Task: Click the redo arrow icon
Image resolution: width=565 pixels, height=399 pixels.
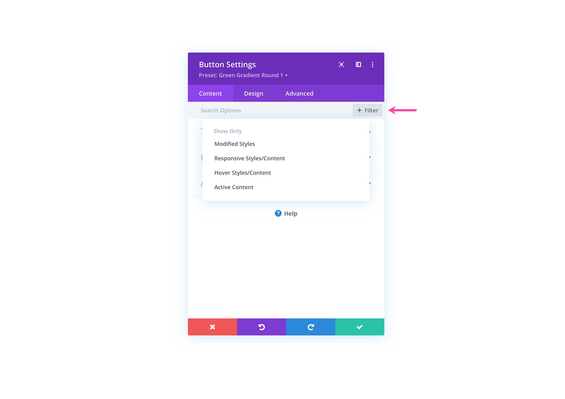Action: point(310,326)
